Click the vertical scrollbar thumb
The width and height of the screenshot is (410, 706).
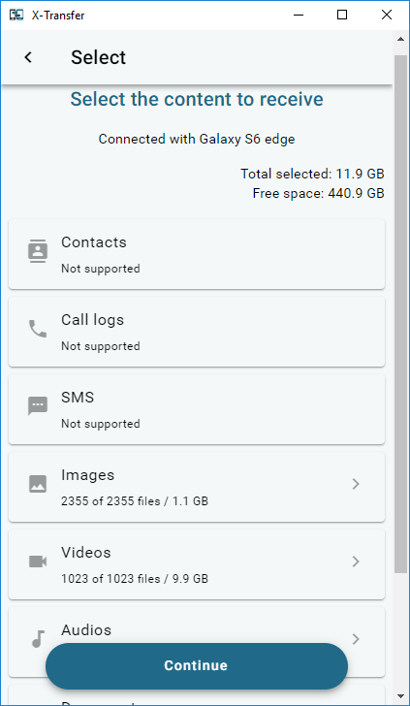(400, 314)
